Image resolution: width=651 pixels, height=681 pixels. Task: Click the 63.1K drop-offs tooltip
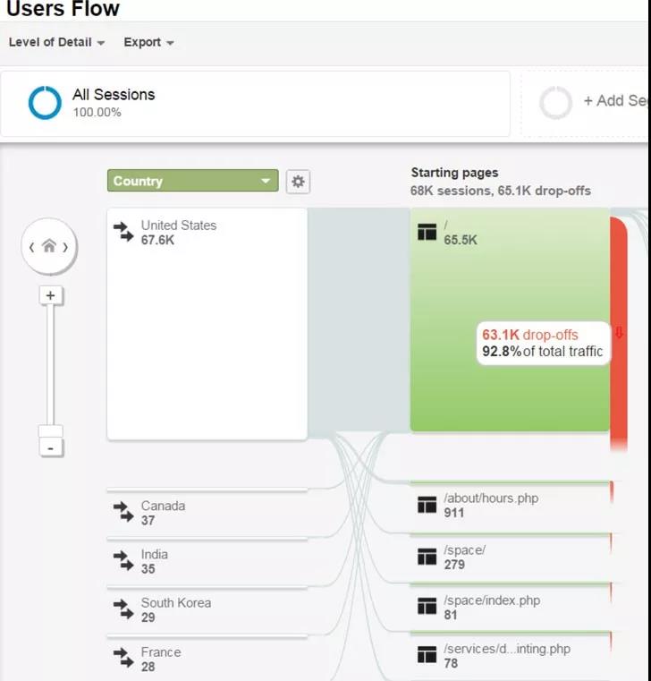pyautogui.click(x=543, y=343)
